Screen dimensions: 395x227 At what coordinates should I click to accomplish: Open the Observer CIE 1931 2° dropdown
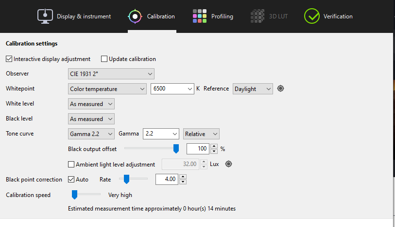point(111,74)
